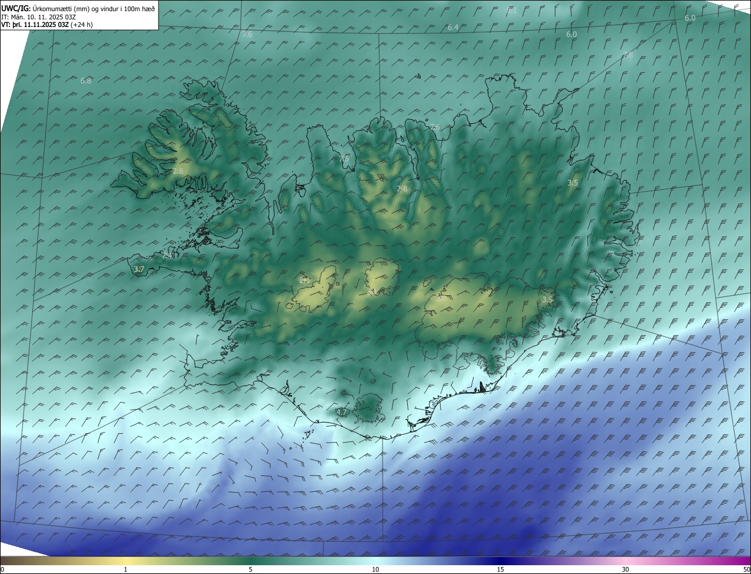Click the colorbar tick label '50'
Screen dimensions: 751x574
(746, 569)
